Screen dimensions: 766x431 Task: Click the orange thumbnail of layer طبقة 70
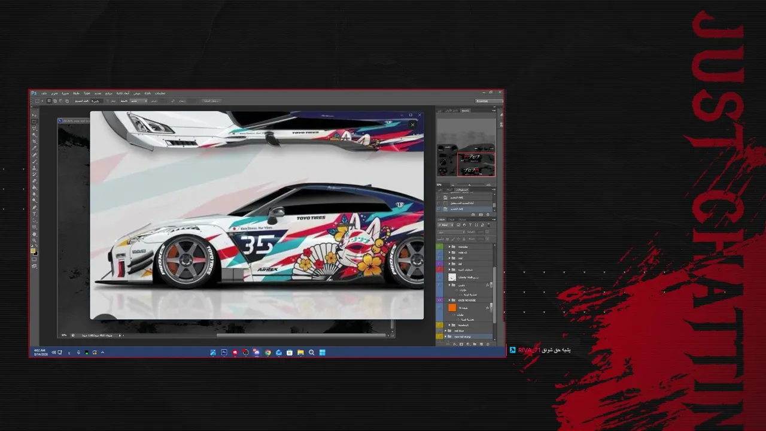pyautogui.click(x=452, y=308)
